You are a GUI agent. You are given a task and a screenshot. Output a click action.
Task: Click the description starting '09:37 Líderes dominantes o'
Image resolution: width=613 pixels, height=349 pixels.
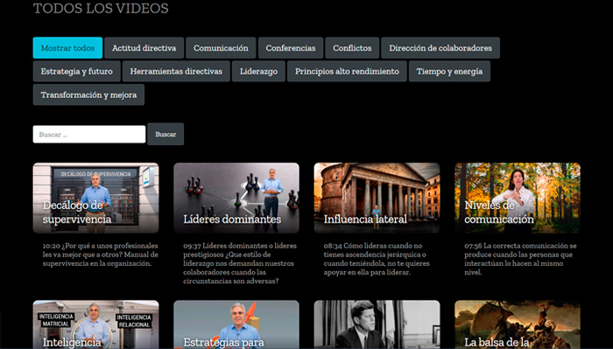pyautogui.click(x=240, y=263)
